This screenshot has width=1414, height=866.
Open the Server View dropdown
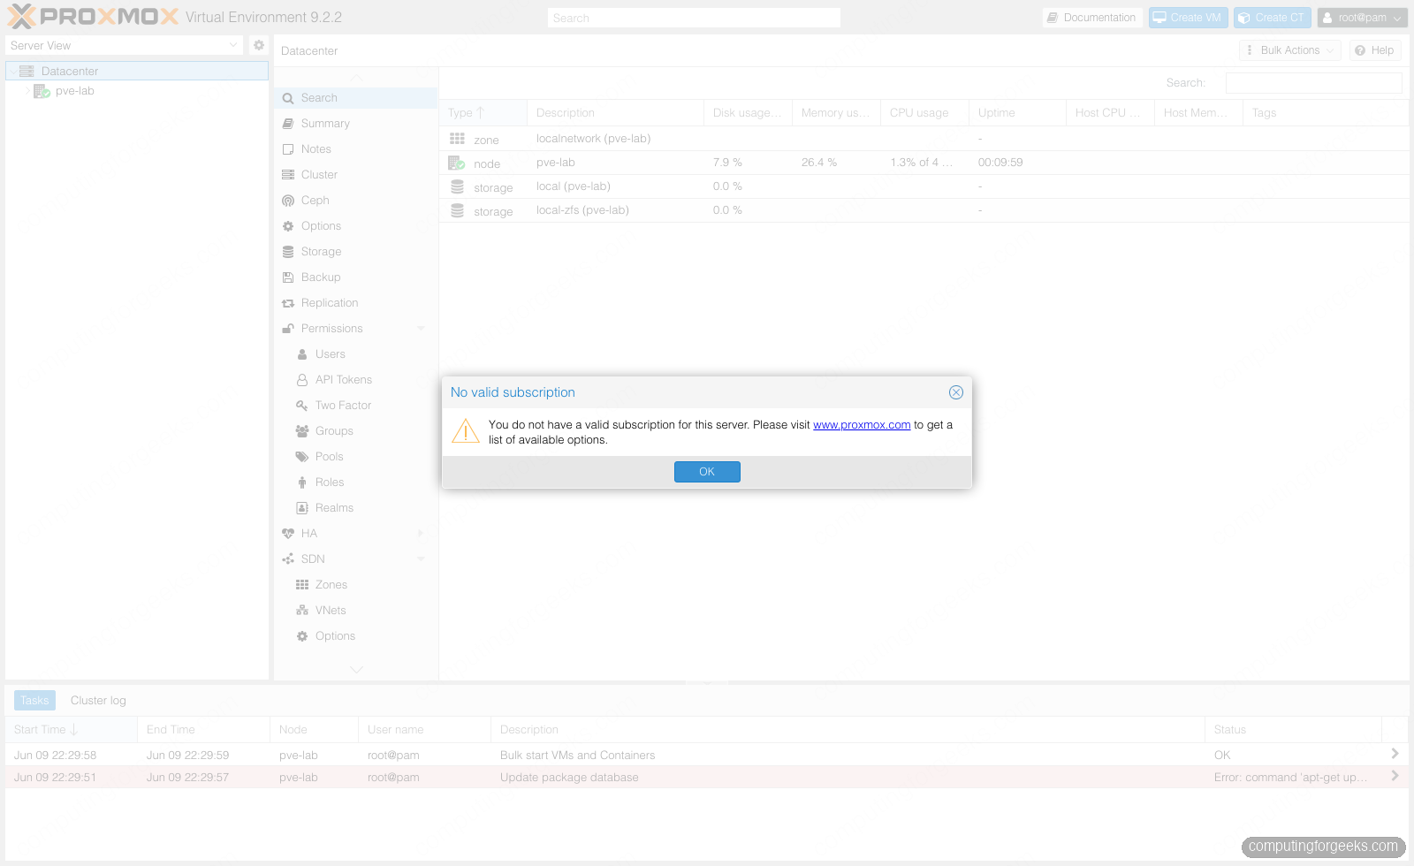(124, 45)
